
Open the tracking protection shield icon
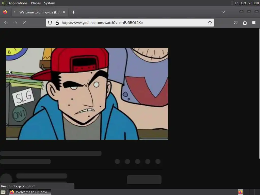coord(50,23)
